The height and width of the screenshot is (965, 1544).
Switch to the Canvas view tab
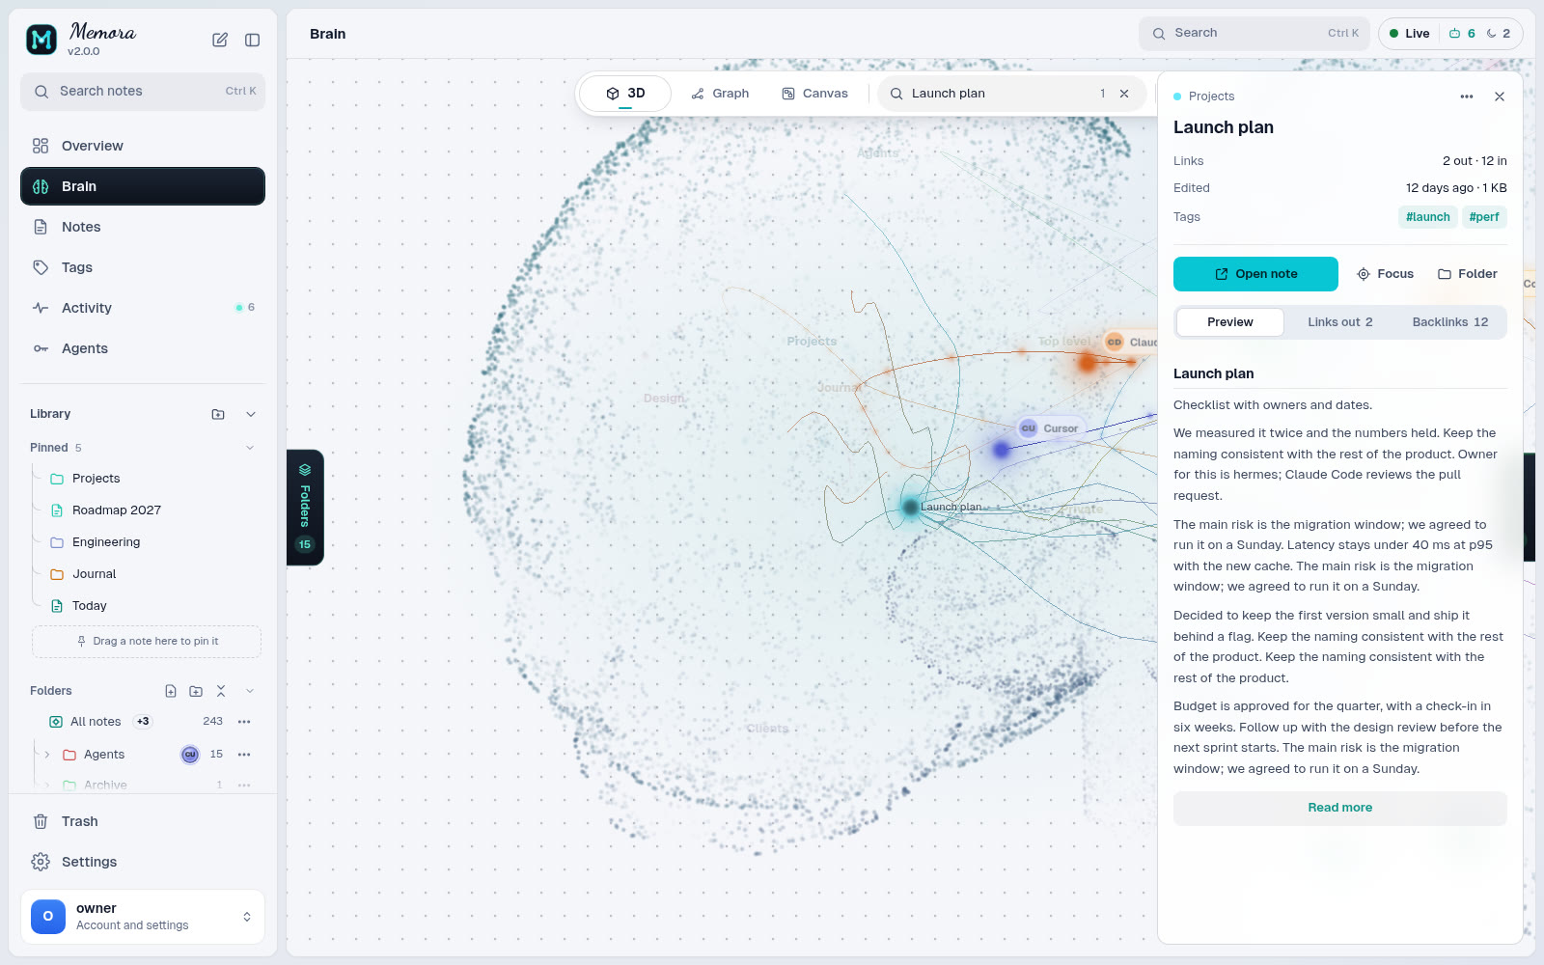click(x=815, y=94)
